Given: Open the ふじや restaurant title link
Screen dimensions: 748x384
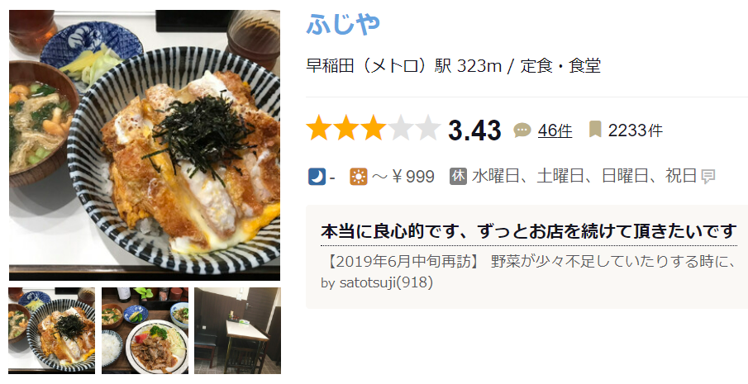Looking at the screenshot, I should click(x=343, y=24).
